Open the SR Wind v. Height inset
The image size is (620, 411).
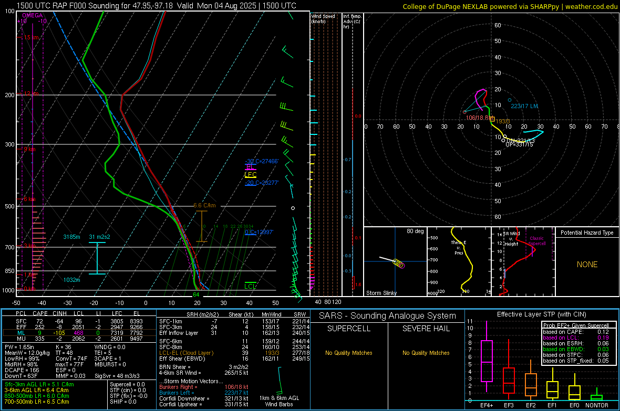(523, 261)
